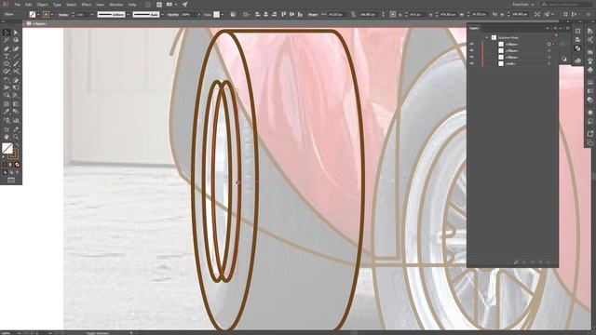This screenshot has height=335, width=596.
Task: Expand the Opacity slider arrow
Action: pyautogui.click(x=198, y=15)
